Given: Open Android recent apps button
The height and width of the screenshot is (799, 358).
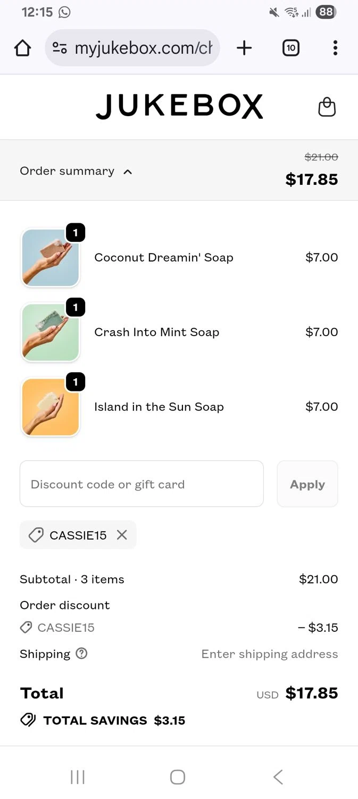Looking at the screenshot, I should [x=78, y=777].
